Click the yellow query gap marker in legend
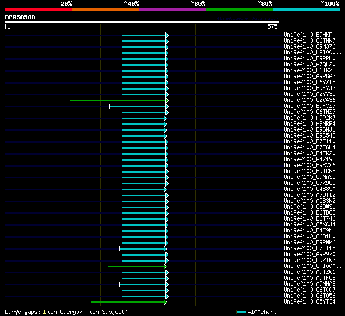 tap(44, 312)
